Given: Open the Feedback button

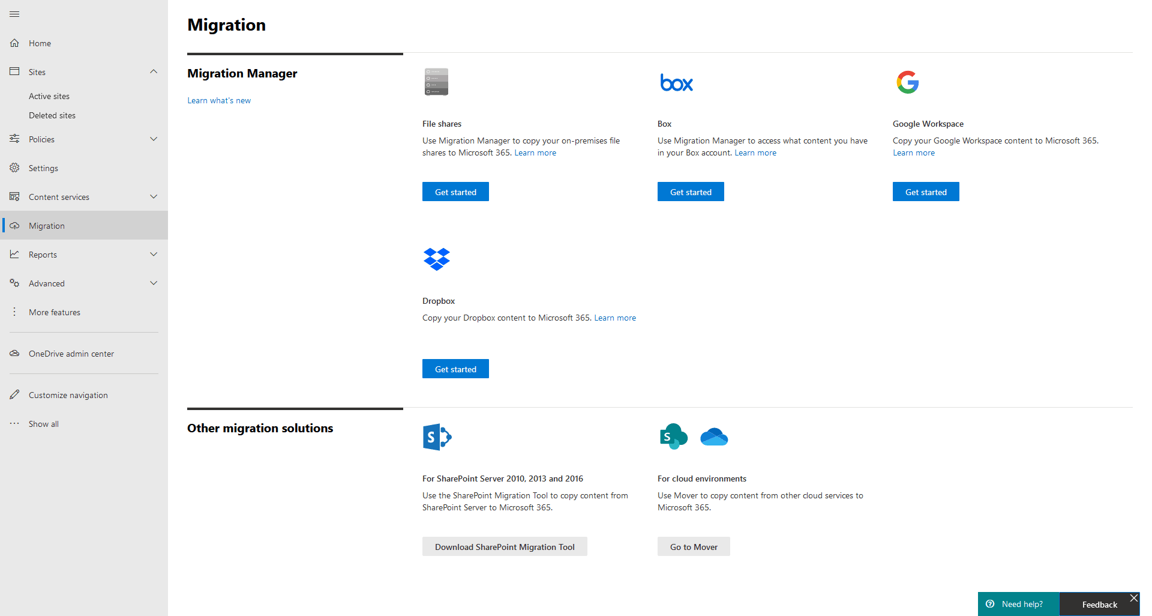Looking at the screenshot, I should pos(1099,605).
